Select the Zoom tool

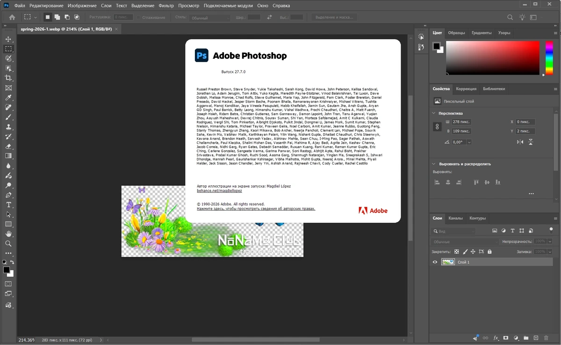tap(8, 244)
